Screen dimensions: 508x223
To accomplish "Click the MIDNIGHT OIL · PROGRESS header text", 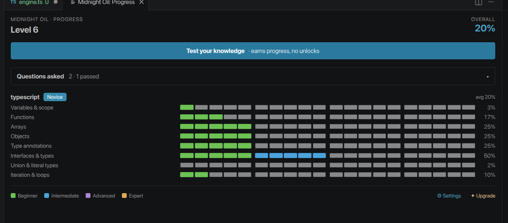I will coord(47,19).
